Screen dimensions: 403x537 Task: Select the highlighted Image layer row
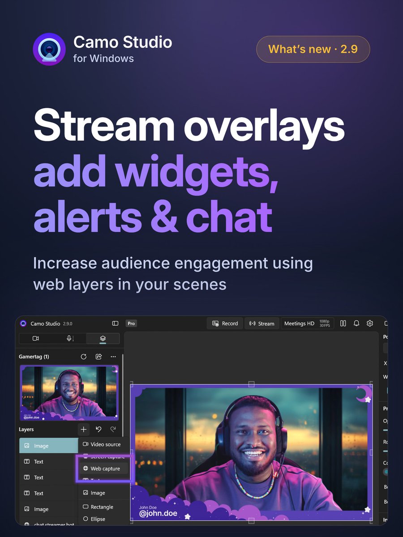coord(48,446)
